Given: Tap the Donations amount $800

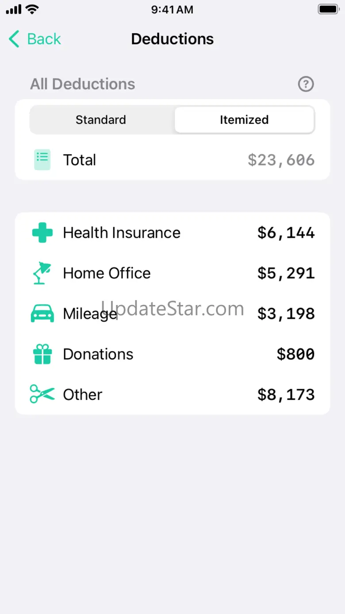Looking at the screenshot, I should [295, 354].
